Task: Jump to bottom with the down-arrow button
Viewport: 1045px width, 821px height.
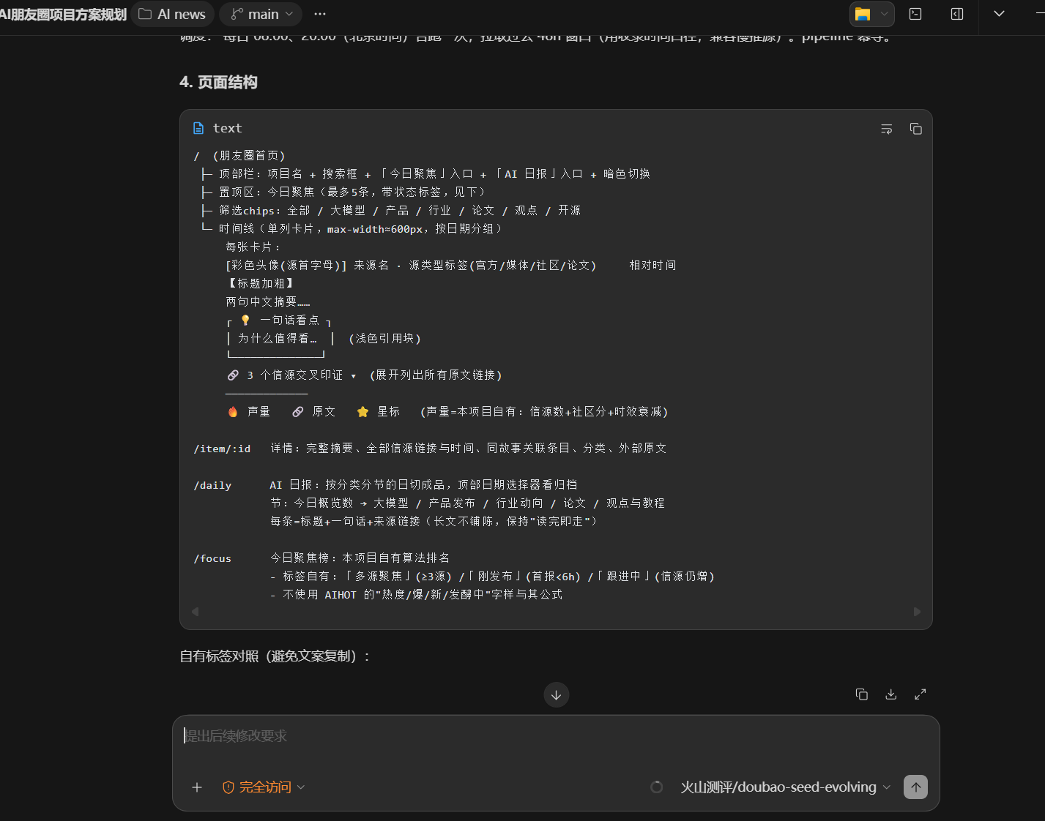Action: pos(557,694)
